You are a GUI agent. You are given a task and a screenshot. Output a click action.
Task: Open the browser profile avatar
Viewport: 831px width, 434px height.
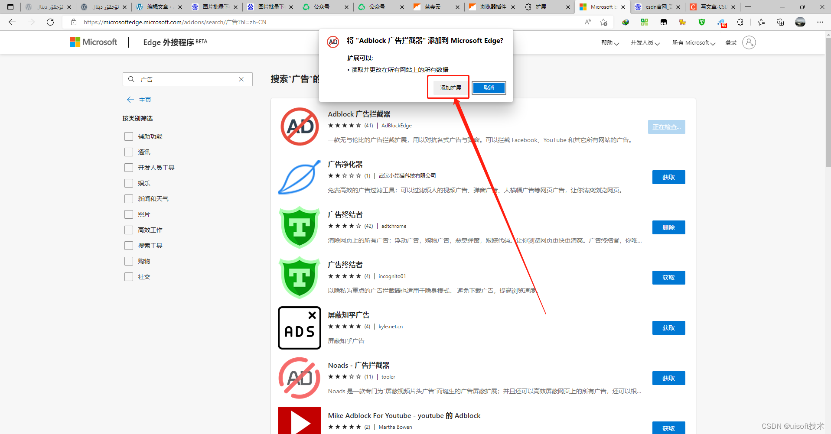[x=800, y=22]
